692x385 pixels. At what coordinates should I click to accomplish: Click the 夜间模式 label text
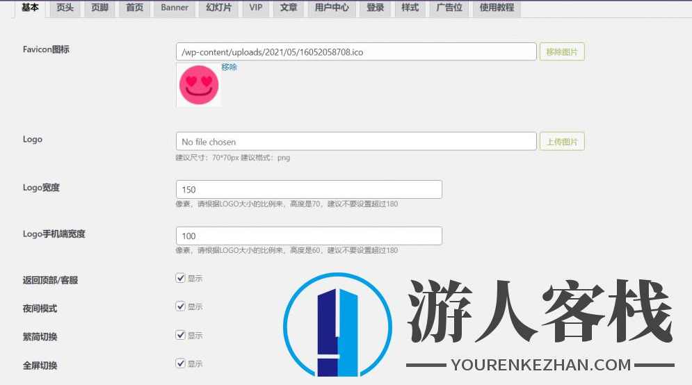click(x=40, y=309)
